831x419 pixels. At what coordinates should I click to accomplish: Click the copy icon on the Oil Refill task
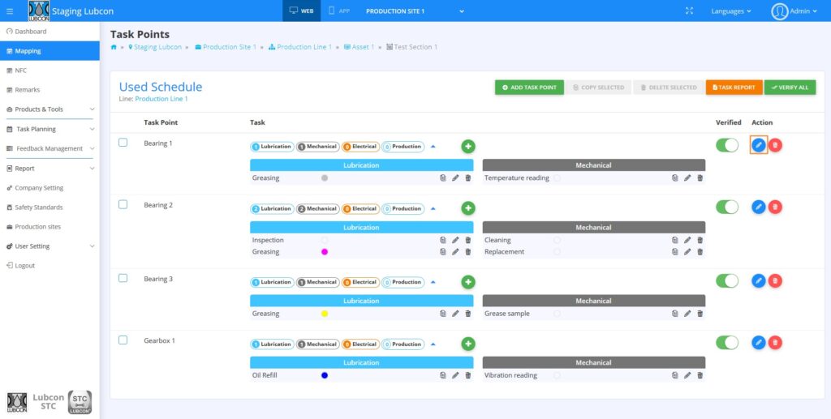443,375
